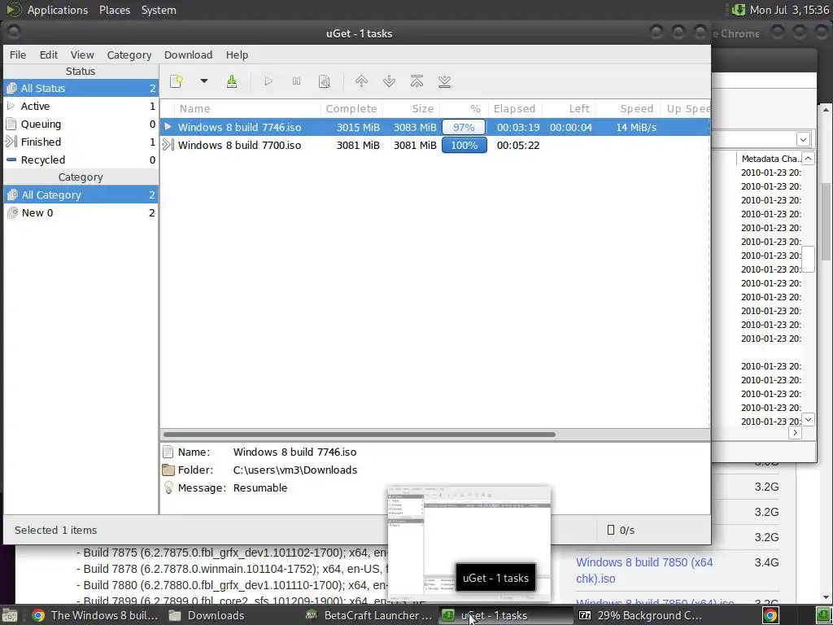Click the Move Down toolbar icon

[389, 81]
